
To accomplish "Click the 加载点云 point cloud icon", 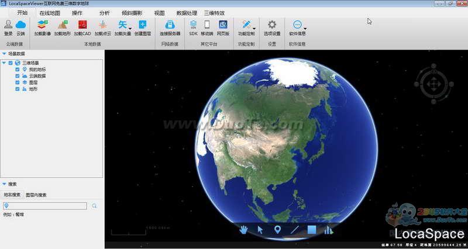I will coord(103,25).
